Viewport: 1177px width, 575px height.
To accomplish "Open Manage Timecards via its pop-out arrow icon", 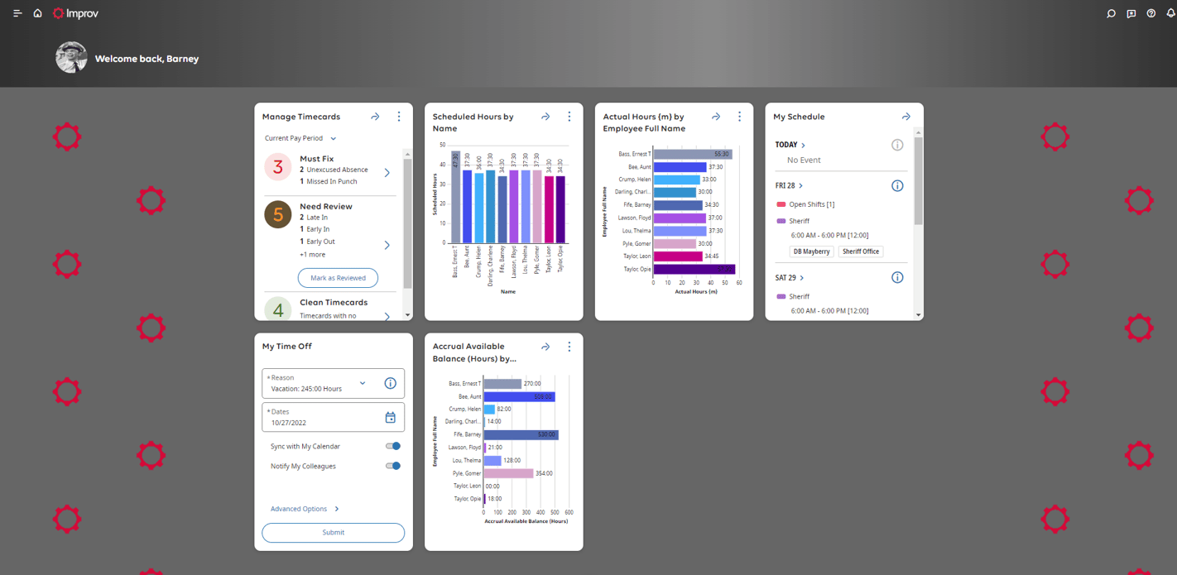I will click(375, 117).
